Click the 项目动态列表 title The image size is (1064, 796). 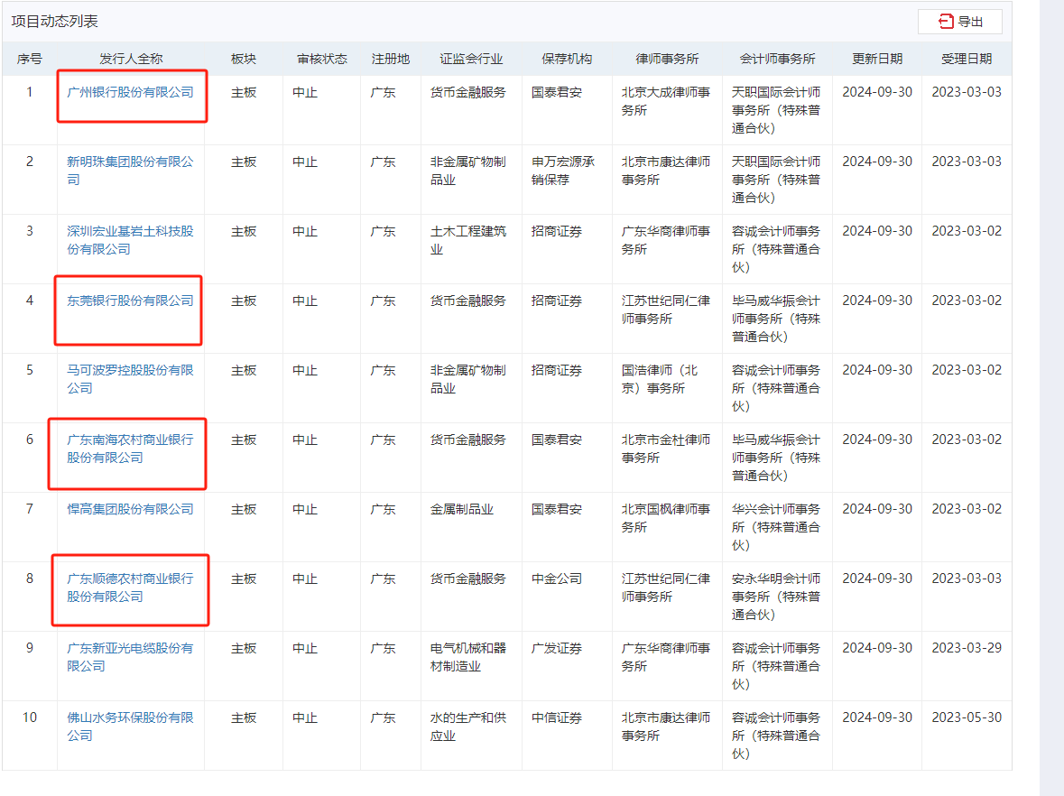coord(54,22)
